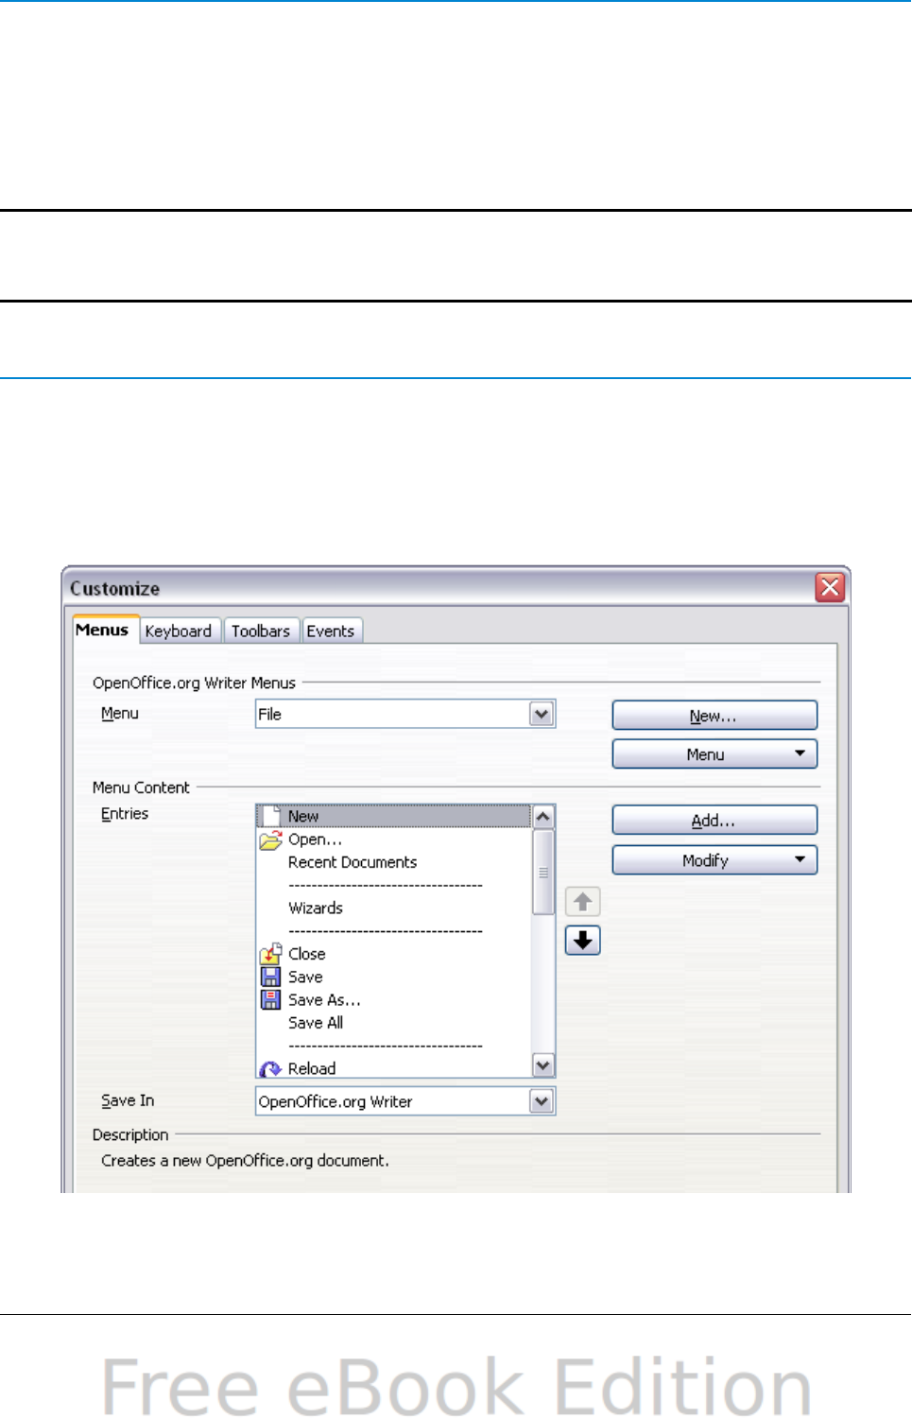Select the "Open..." entry
912x1419 pixels.
pos(394,839)
